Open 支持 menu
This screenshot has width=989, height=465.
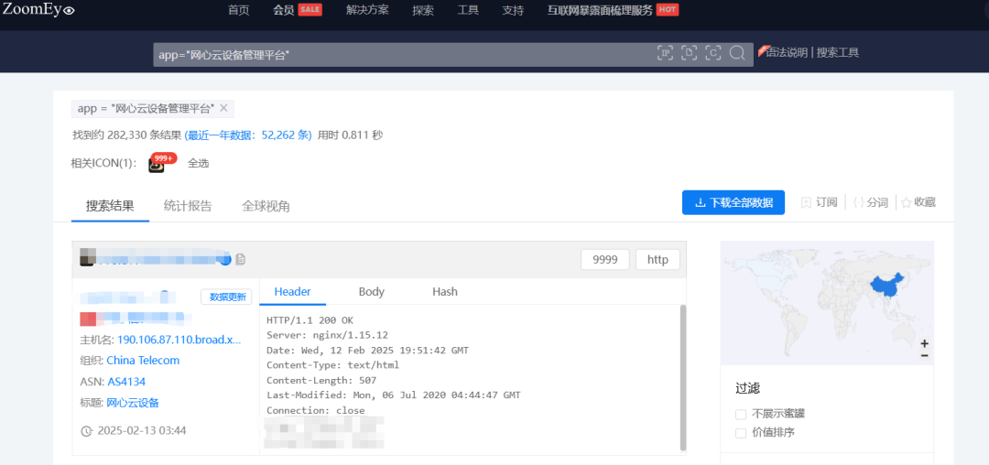513,10
